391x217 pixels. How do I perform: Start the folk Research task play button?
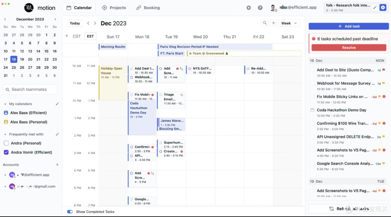click(383, 8)
